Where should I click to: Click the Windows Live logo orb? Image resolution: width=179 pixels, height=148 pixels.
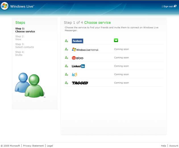pyautogui.click(x=5, y=6)
